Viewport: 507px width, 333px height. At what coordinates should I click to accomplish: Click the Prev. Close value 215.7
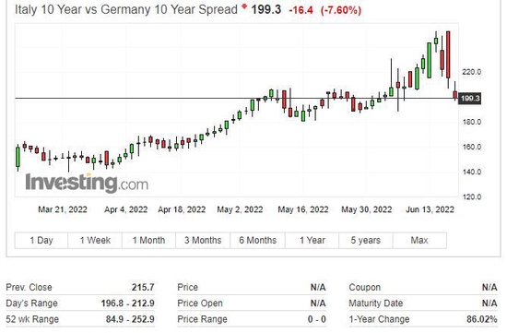[143, 287]
